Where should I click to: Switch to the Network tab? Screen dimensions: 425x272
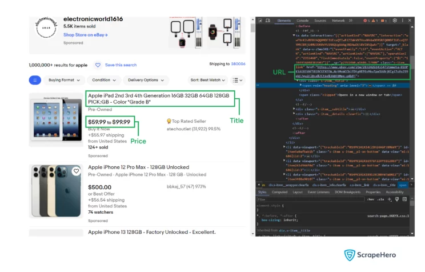click(338, 21)
